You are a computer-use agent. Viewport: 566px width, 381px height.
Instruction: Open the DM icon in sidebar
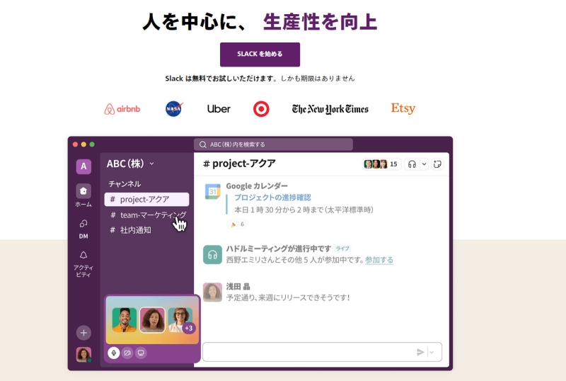coord(83,224)
